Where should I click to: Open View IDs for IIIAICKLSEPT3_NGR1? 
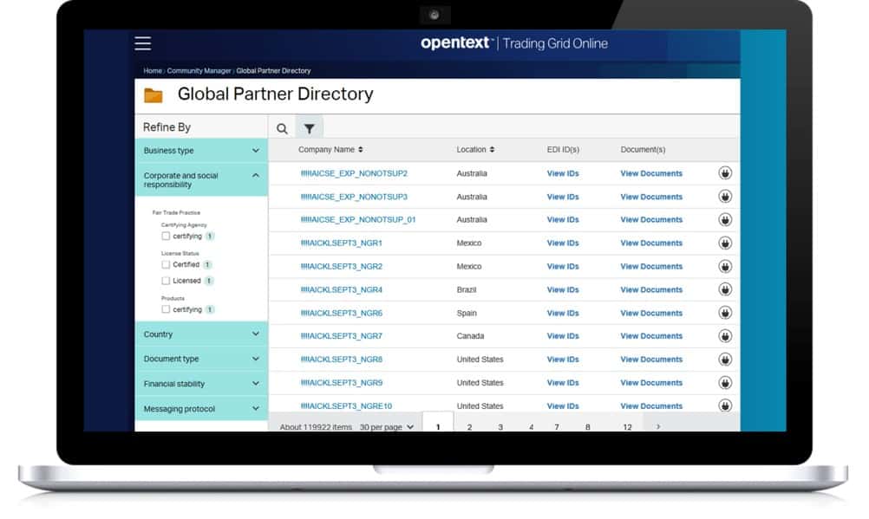562,243
